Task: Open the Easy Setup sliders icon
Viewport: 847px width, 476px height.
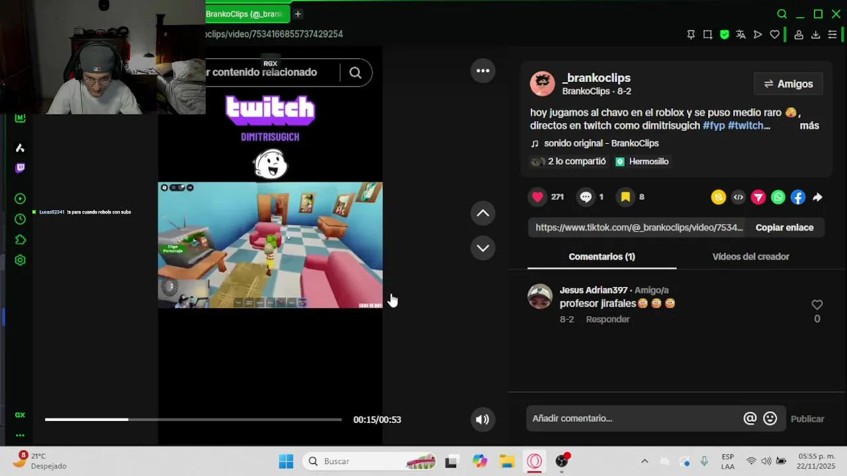Action: click(832, 34)
